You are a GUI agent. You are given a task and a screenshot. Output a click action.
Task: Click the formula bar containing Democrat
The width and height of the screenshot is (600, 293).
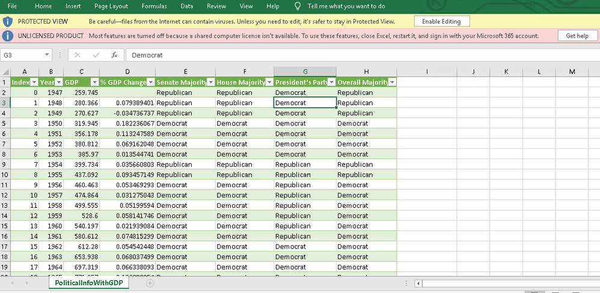click(361, 55)
